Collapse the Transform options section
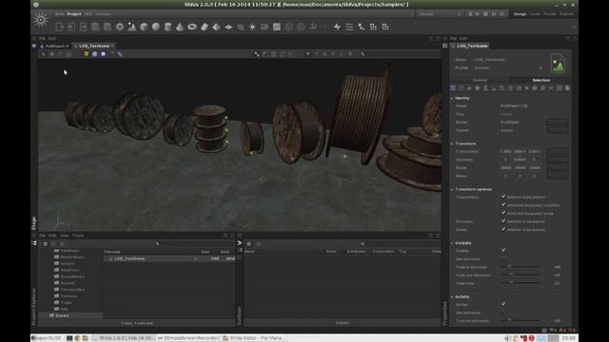The height and width of the screenshot is (342, 609). click(452, 189)
